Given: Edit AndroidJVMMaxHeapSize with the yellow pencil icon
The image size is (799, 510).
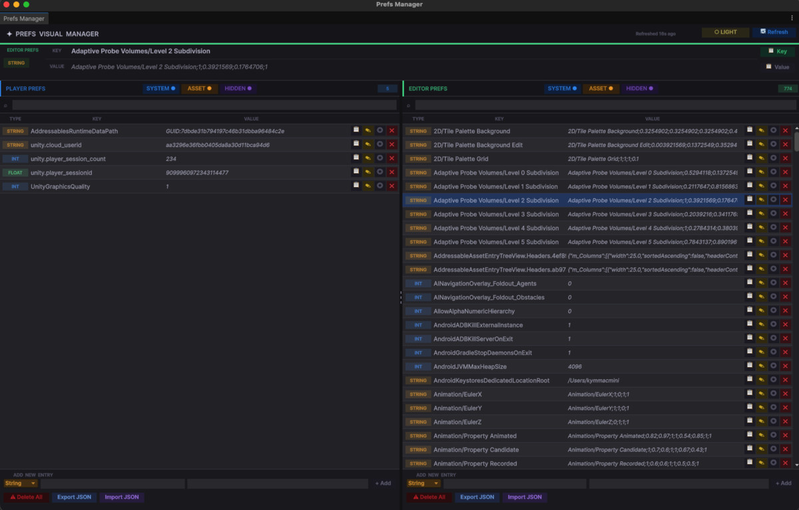Looking at the screenshot, I should (762, 366).
